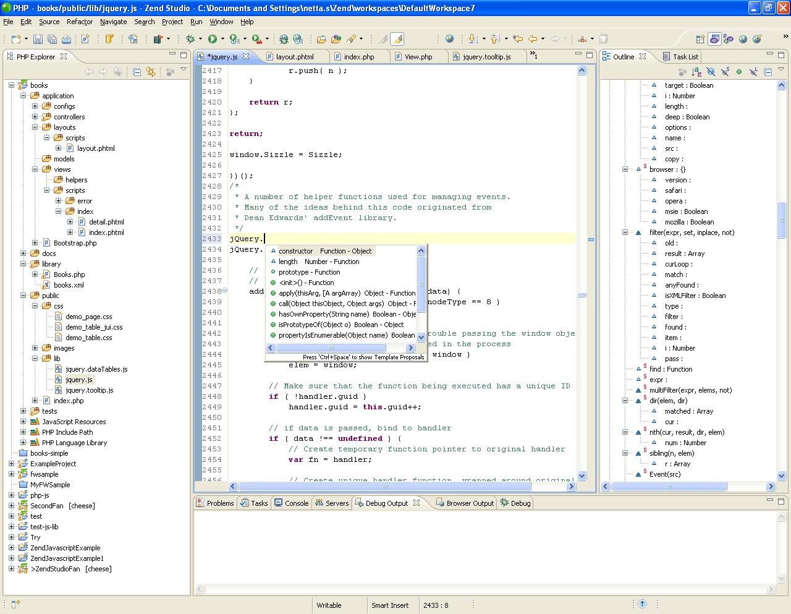Select demo_table.css in PHP Explorer
Viewport: 791px width, 614px height.
point(89,338)
